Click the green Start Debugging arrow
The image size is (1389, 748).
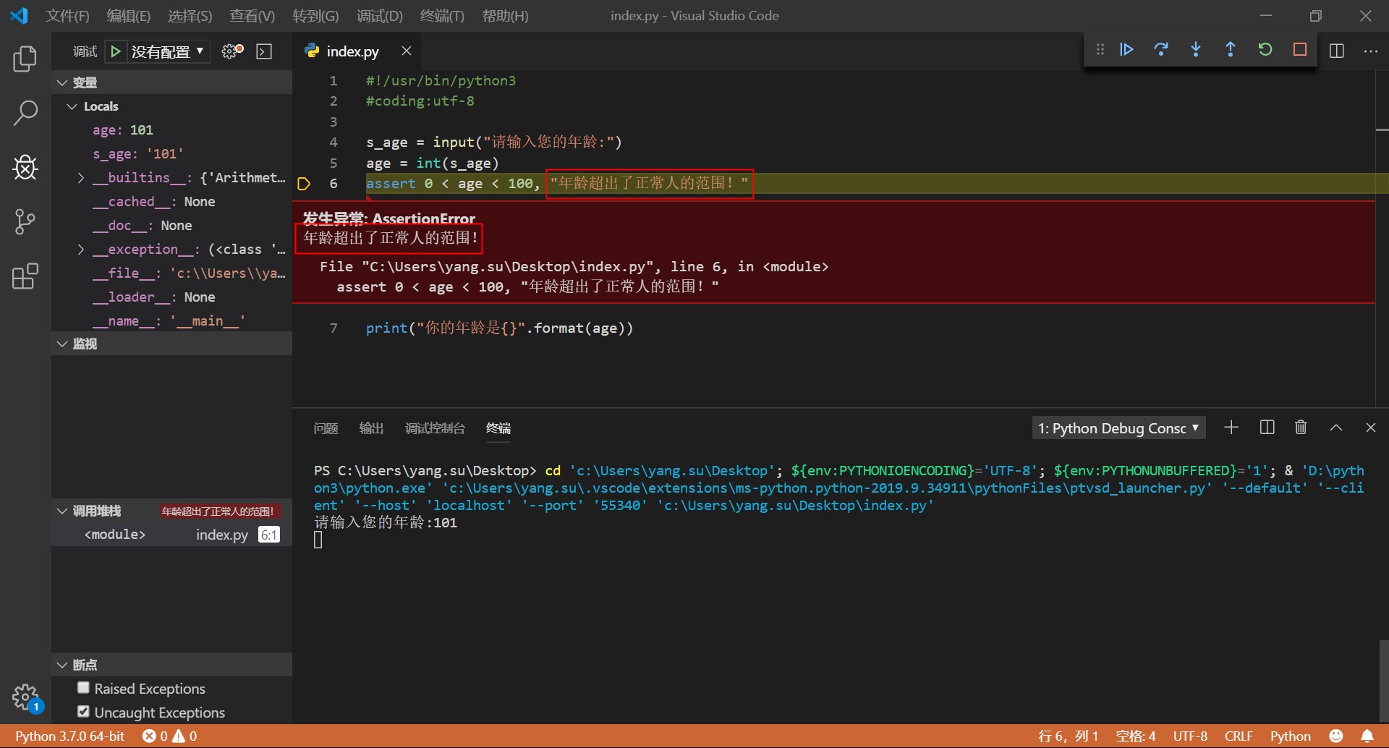(x=115, y=51)
